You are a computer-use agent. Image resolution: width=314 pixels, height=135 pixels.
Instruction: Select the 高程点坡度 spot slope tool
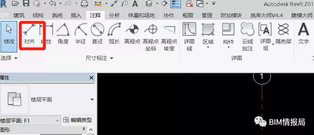[x=169, y=37]
